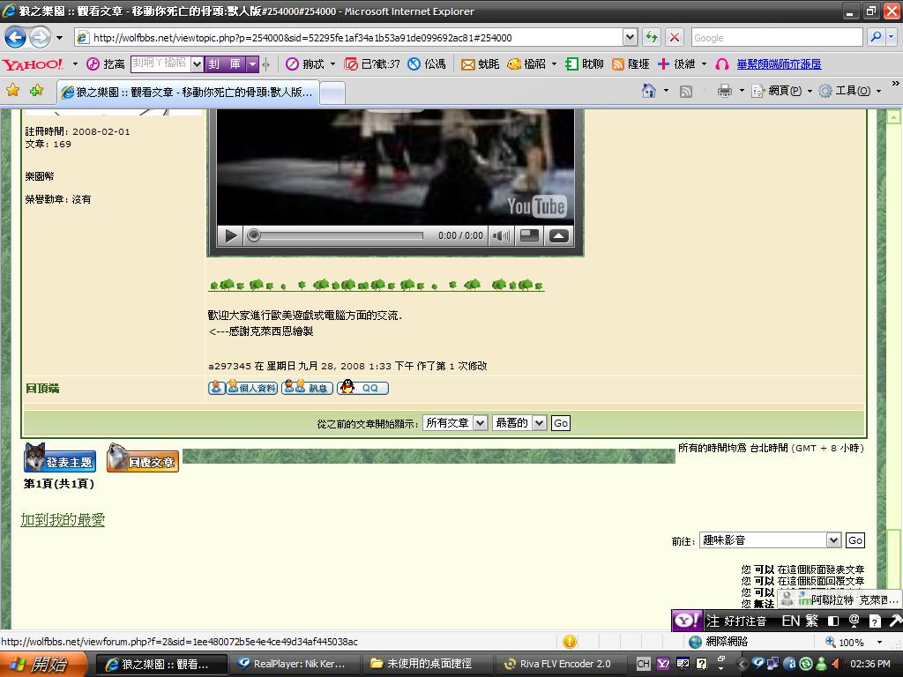
Task: Click the 加到我的最愛 link
Action: click(x=63, y=520)
